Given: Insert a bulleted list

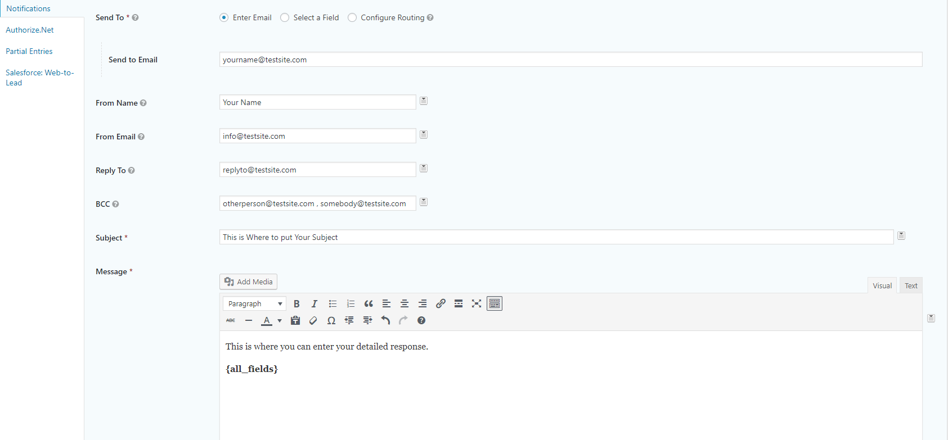Looking at the screenshot, I should click(333, 304).
